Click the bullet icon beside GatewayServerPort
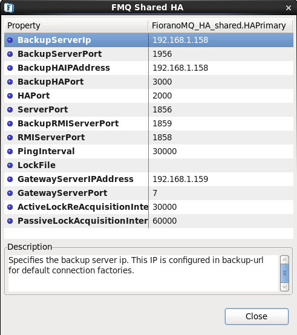 tap(10, 193)
